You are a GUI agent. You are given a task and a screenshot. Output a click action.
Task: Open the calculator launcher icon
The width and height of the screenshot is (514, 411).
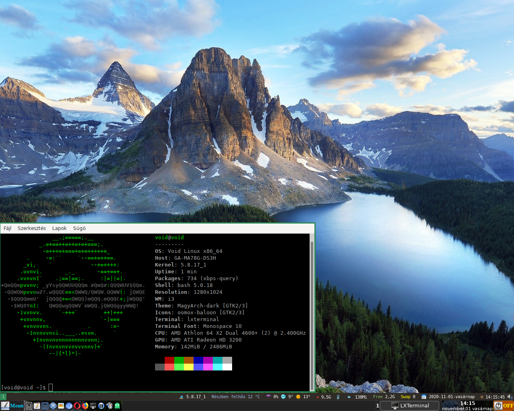[45, 406]
